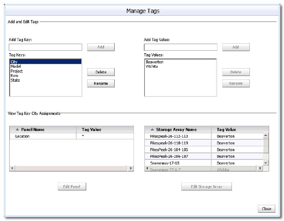Click the Storage Array Name sort arrow
This screenshot has height=221, width=284.
152,130
